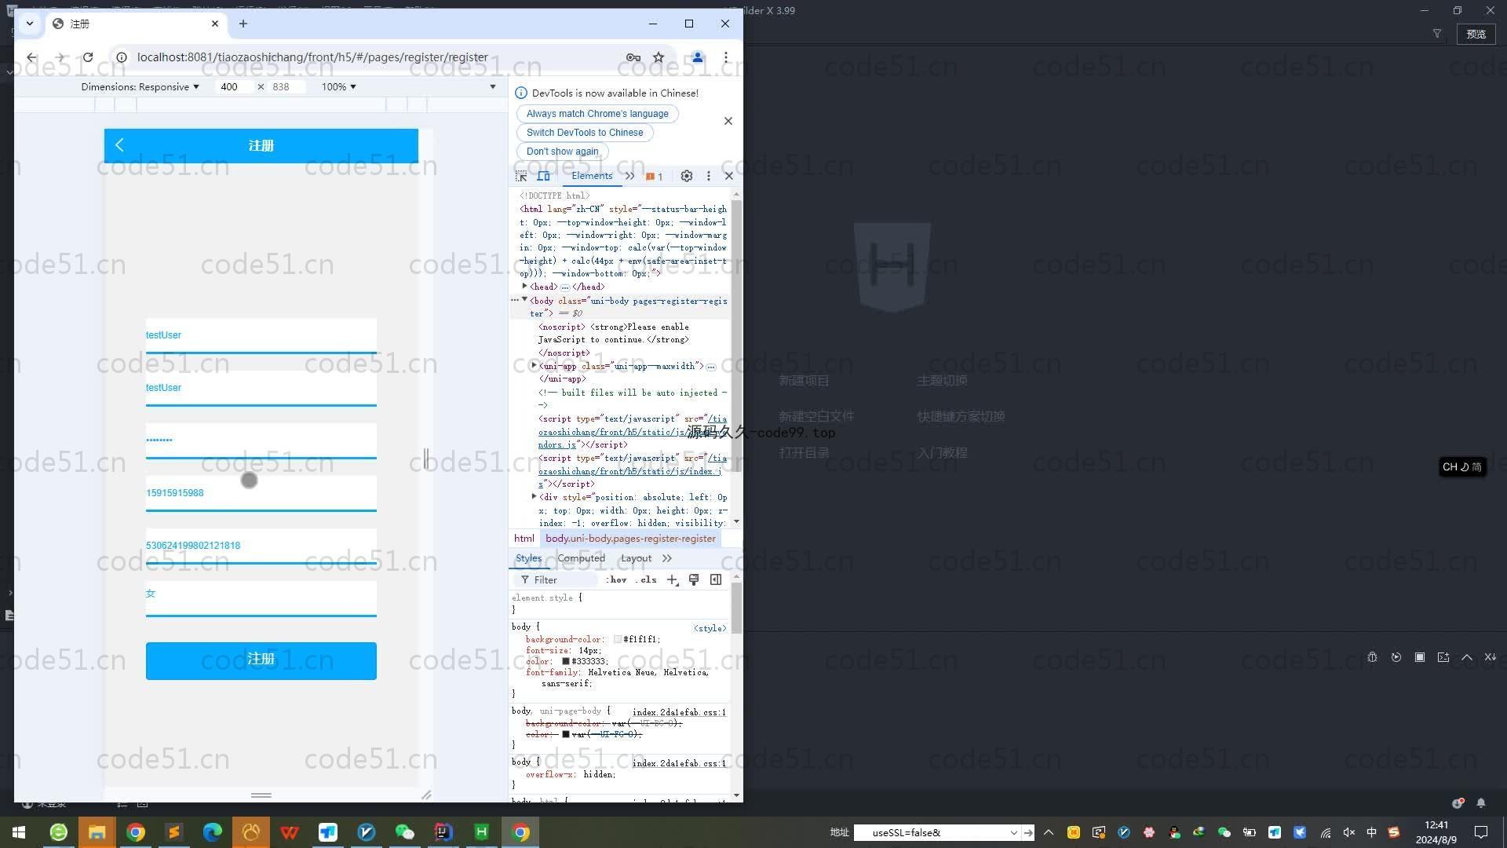Image resolution: width=1507 pixels, height=848 pixels.
Task: Toggle the .cls element classes panel
Action: pos(646,580)
